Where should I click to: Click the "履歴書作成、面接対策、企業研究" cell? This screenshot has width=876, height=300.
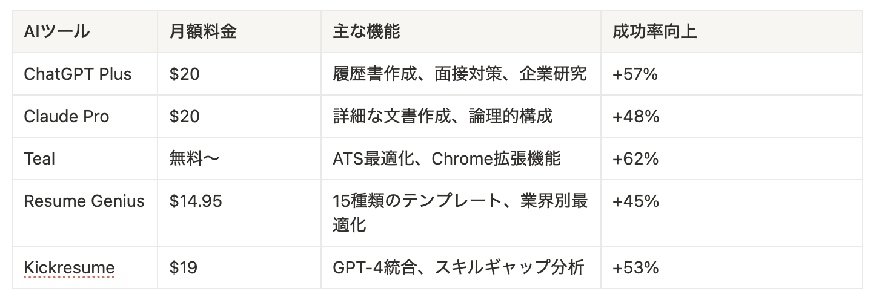pos(459,74)
